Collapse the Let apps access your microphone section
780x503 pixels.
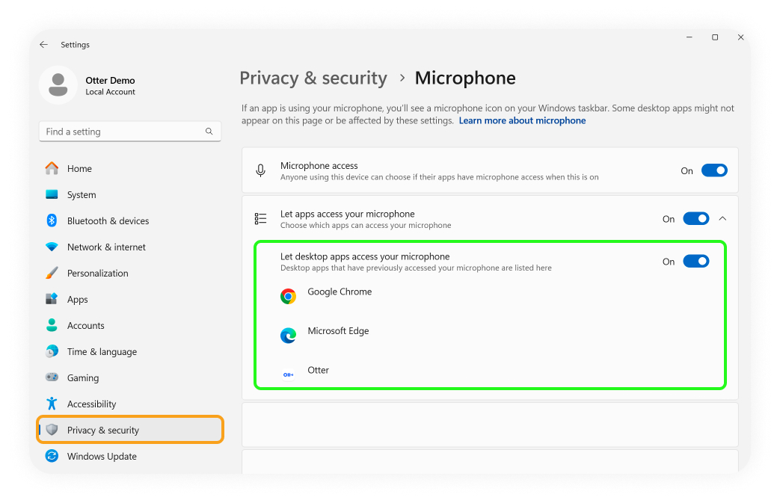(x=722, y=219)
